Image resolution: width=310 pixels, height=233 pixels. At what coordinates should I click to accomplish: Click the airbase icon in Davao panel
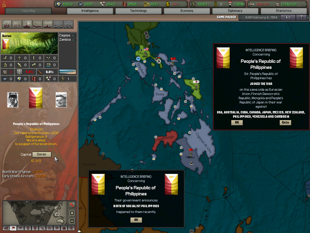(5, 58)
